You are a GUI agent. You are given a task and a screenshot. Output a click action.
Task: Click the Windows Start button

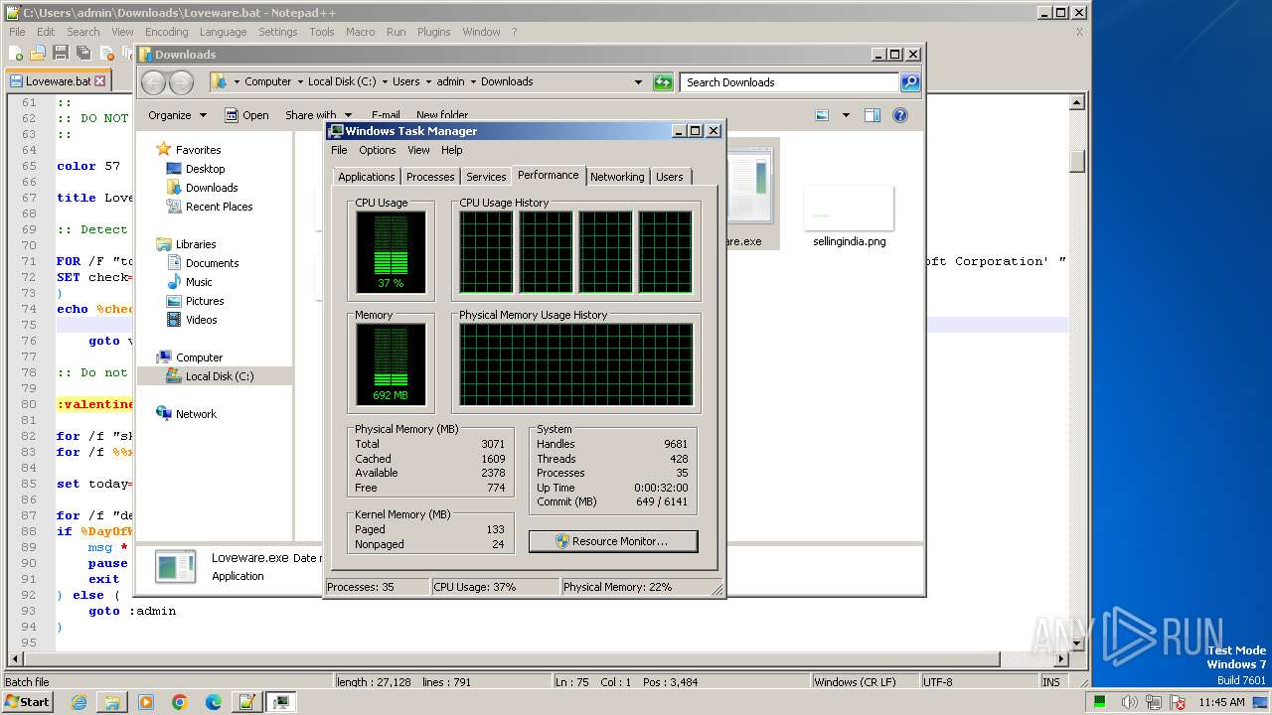(28, 702)
